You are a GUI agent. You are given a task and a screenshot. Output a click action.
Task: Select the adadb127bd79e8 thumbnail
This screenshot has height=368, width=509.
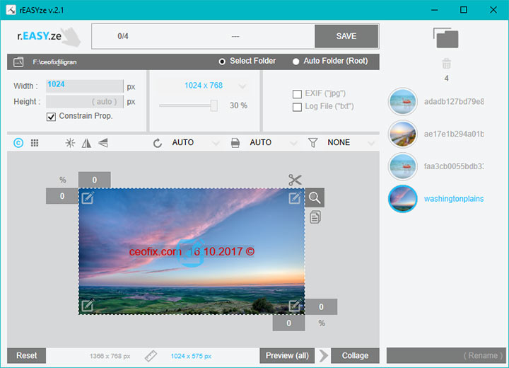coord(402,102)
